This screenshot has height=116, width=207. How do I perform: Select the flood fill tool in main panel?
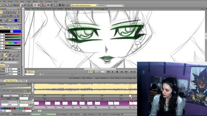pyautogui.click(x=18, y=13)
